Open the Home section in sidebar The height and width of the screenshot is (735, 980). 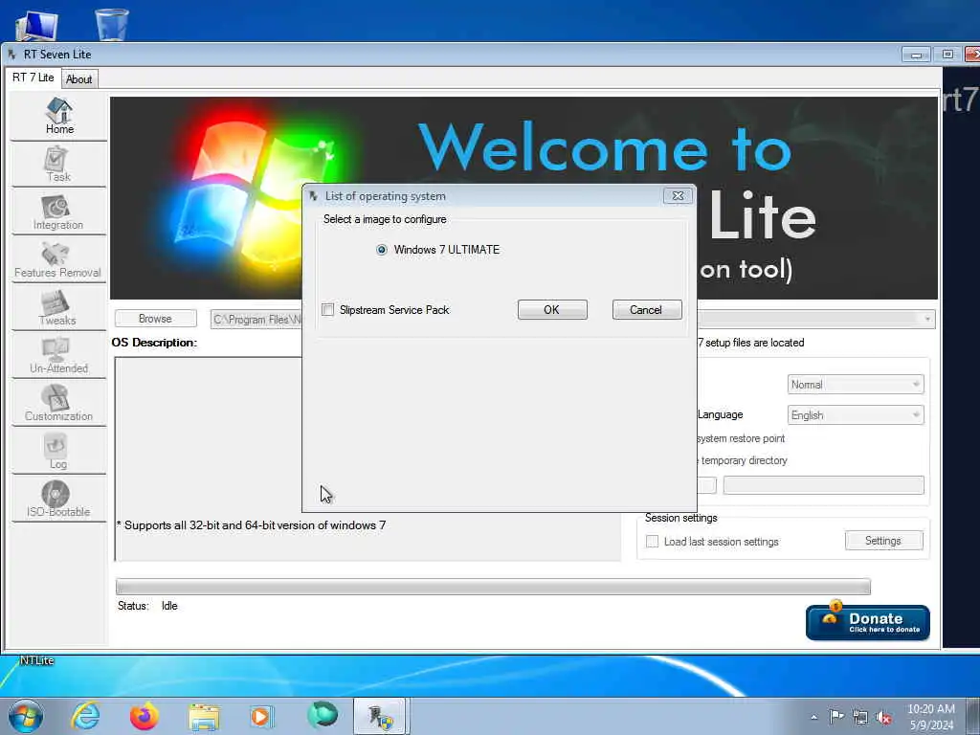click(x=58, y=116)
